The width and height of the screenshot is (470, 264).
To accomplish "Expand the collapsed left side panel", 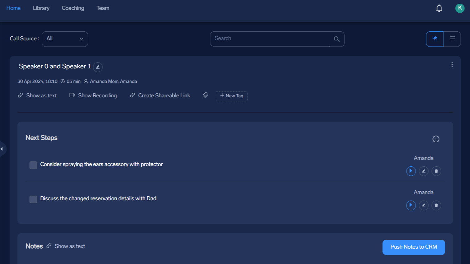I will 2,149.
